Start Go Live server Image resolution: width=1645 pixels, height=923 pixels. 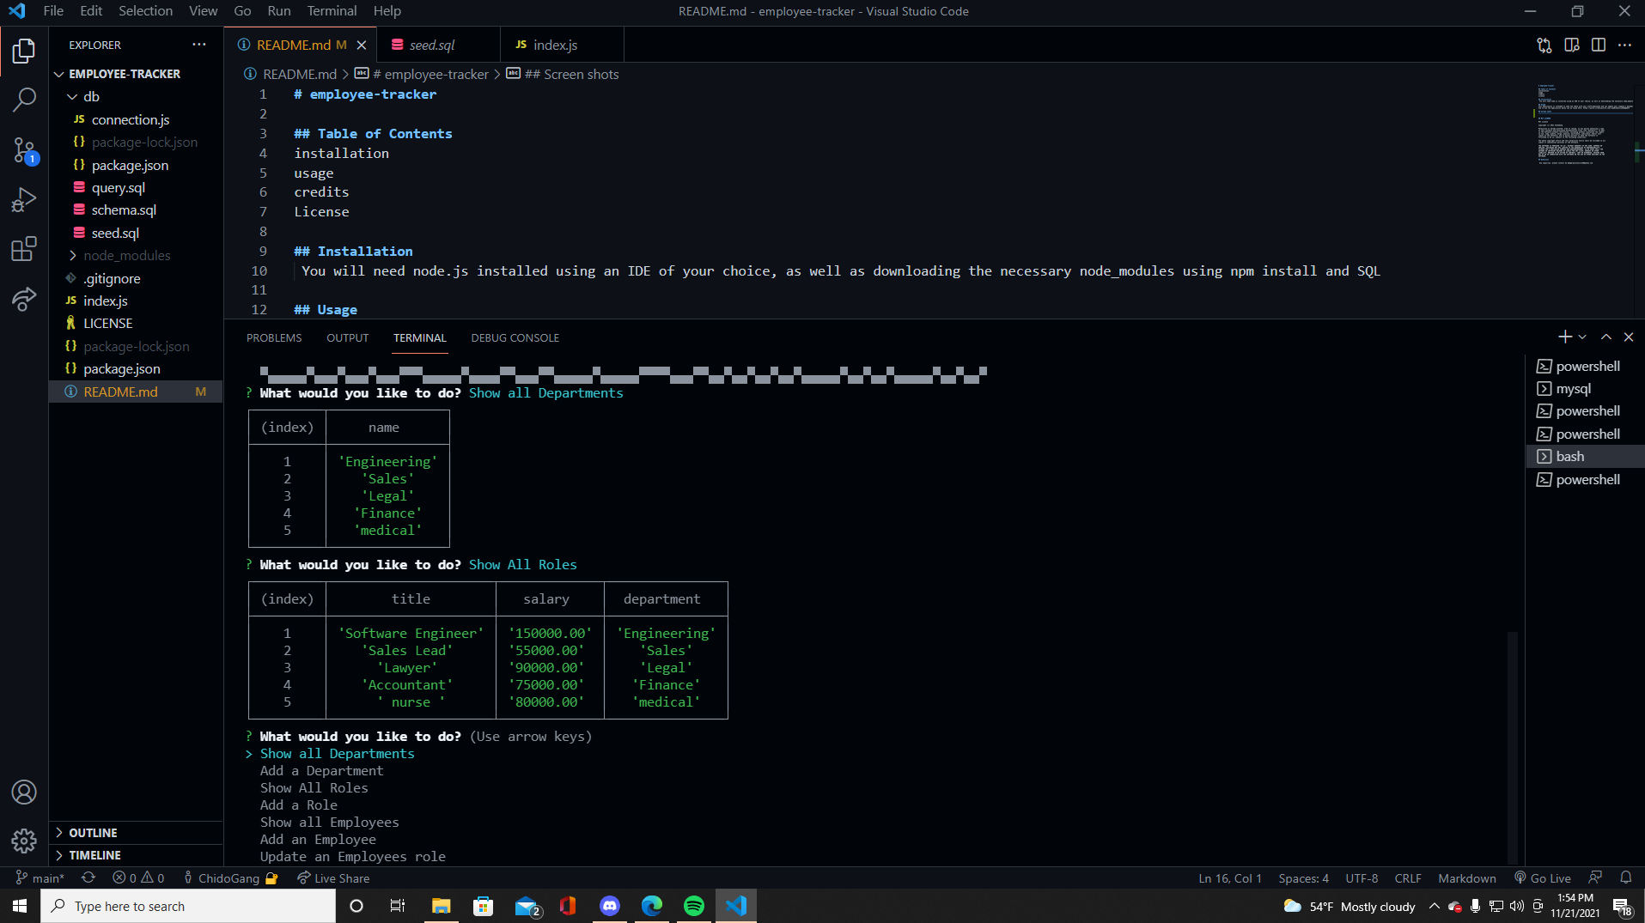click(x=1543, y=877)
